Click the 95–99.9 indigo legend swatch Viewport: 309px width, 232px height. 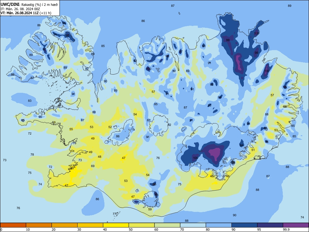click(270, 225)
